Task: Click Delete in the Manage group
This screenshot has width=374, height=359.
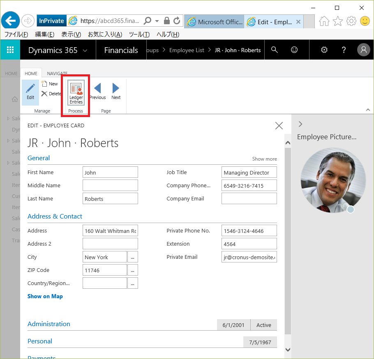Action: (x=51, y=94)
